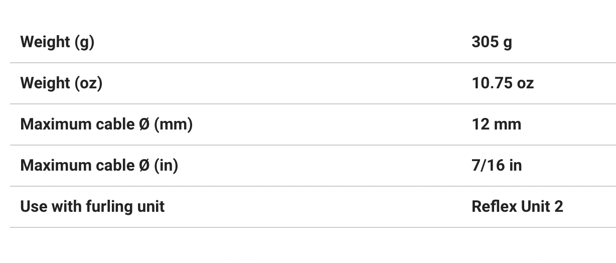This screenshot has width=616, height=263.
Task: Click the digit "2" in Reflex Unit 2
Action: tap(559, 207)
